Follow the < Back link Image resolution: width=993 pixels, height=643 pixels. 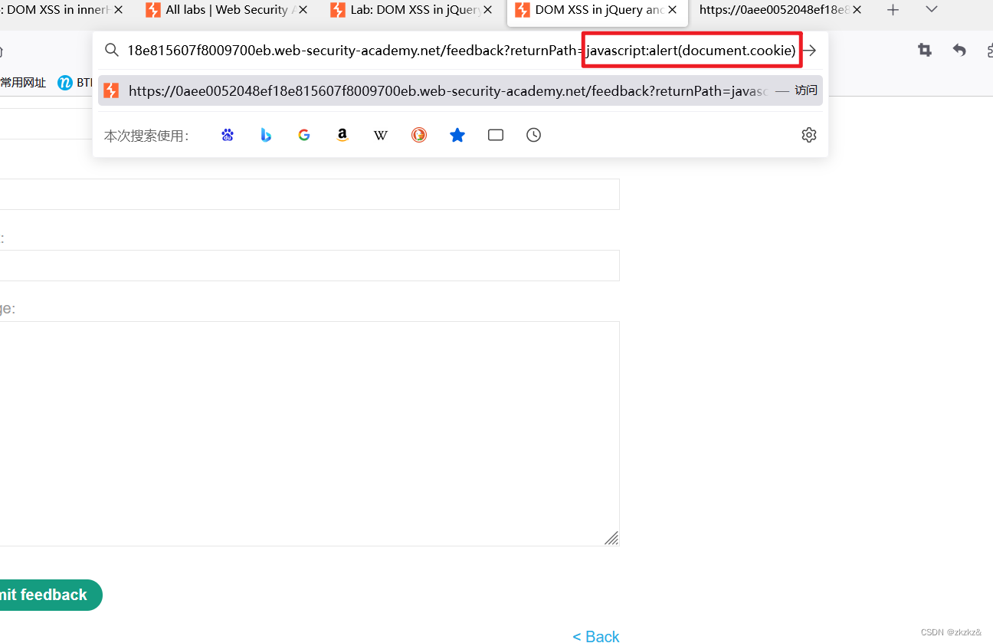pos(595,635)
